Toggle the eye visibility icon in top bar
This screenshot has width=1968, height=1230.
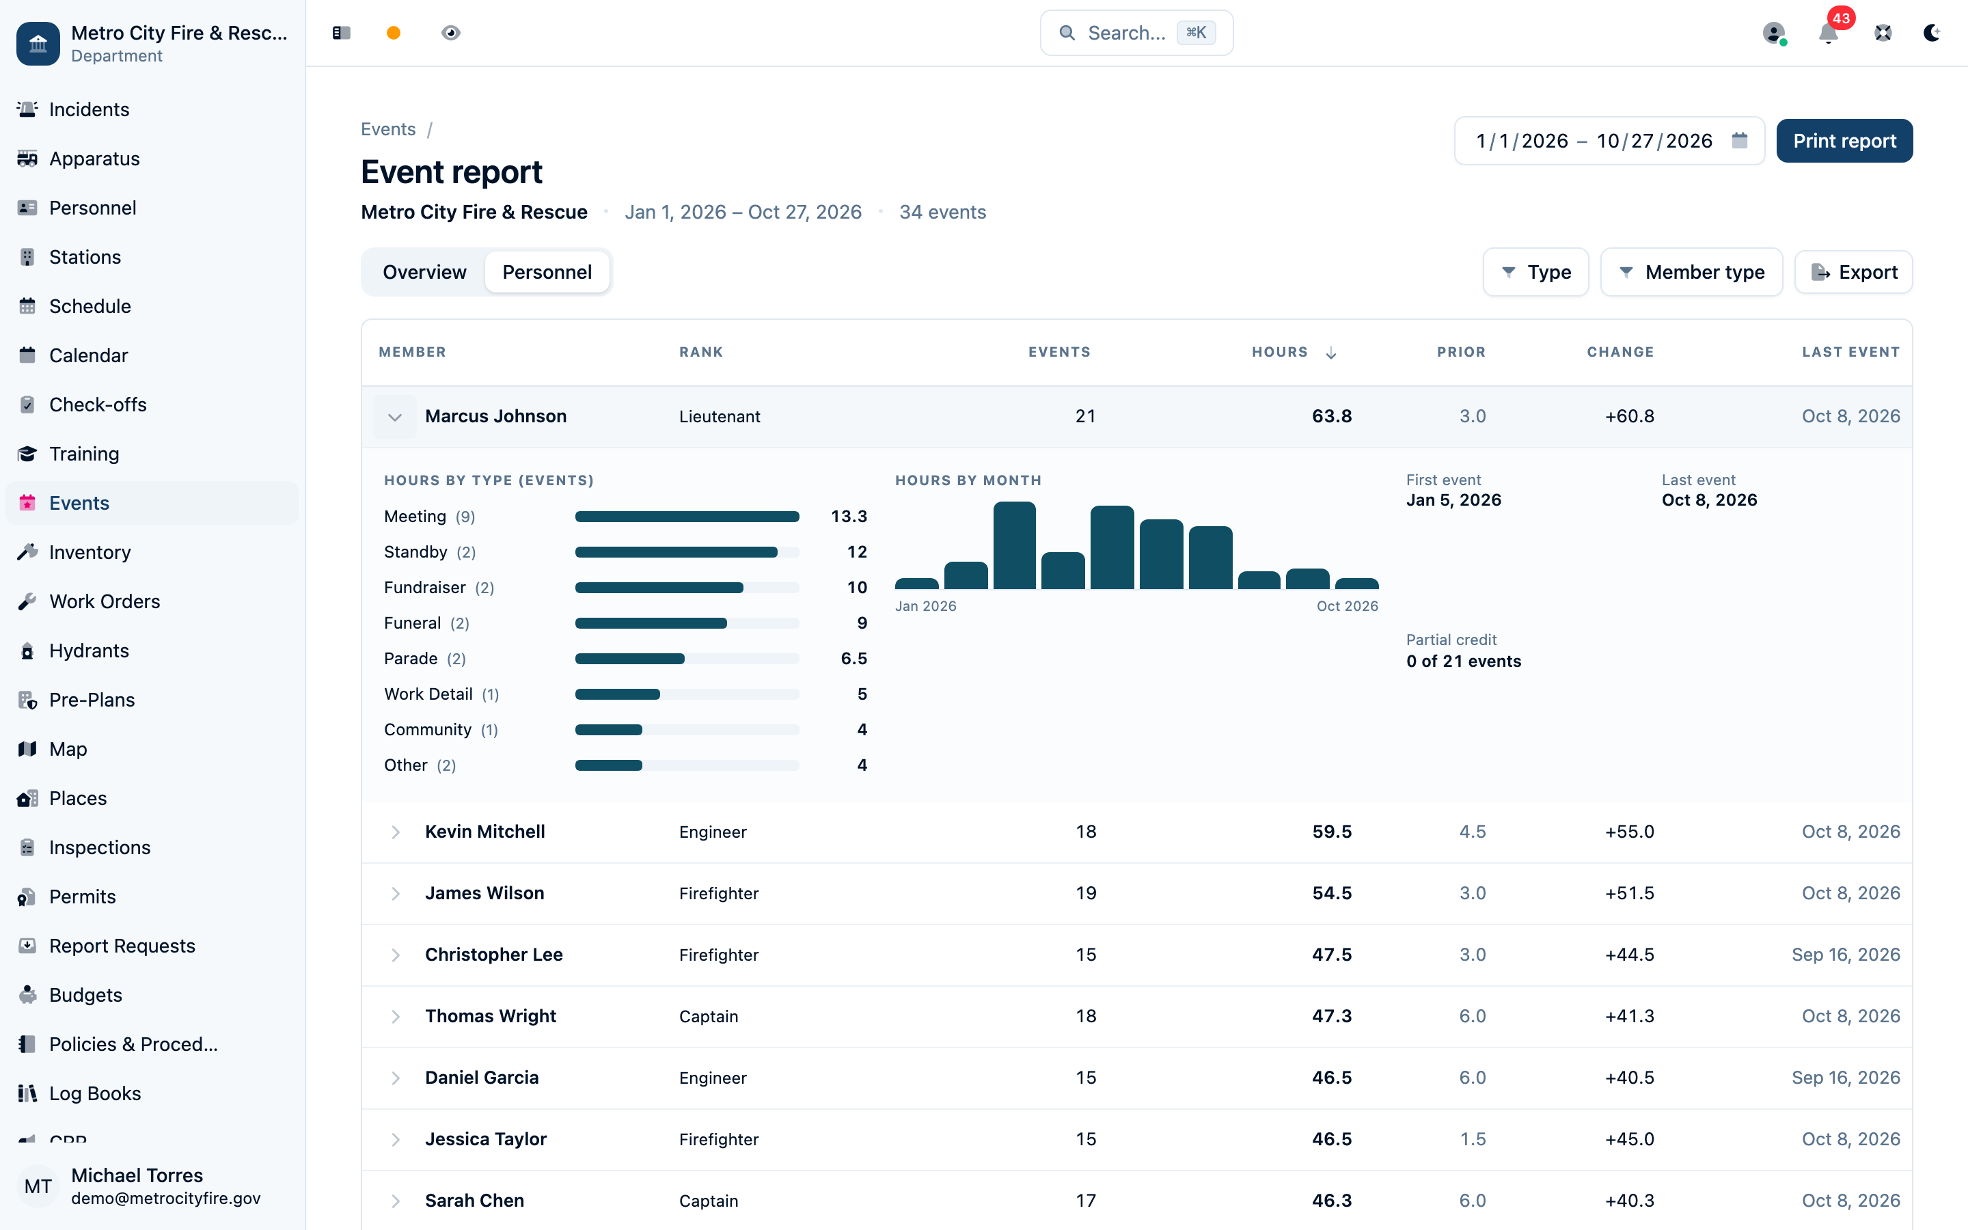tap(450, 33)
